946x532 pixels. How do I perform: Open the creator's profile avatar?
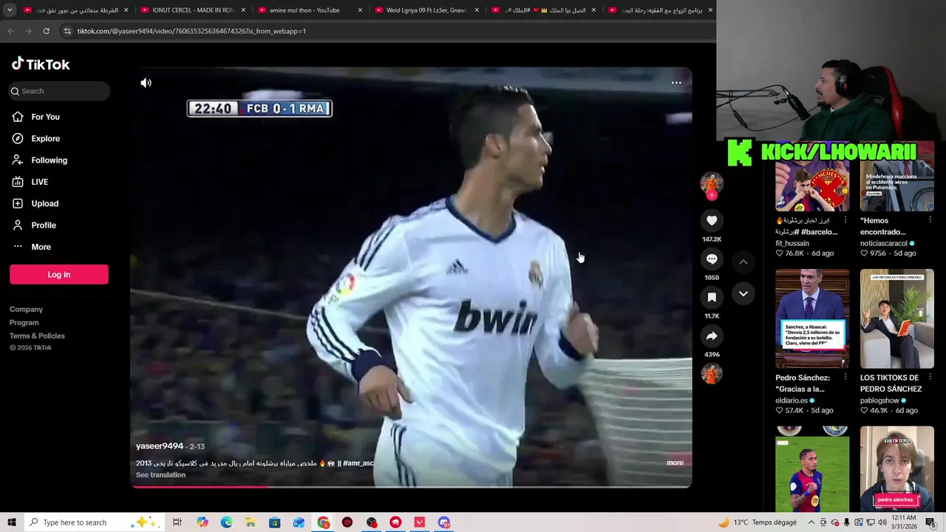tap(712, 183)
